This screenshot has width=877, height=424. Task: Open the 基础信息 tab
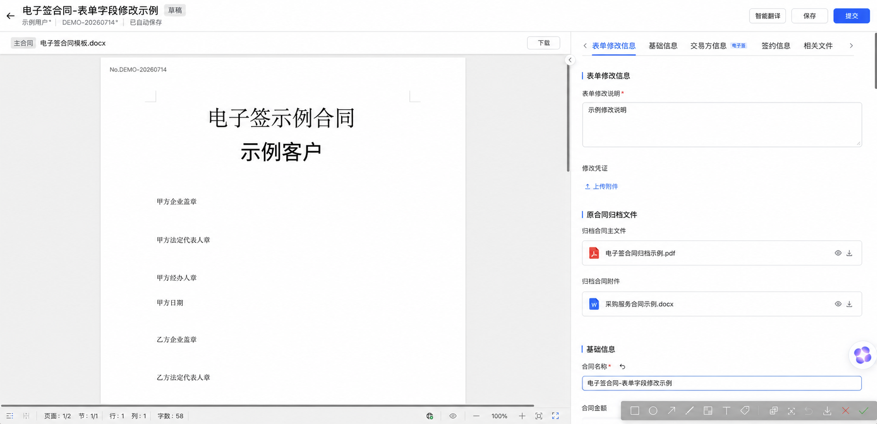[663, 46]
